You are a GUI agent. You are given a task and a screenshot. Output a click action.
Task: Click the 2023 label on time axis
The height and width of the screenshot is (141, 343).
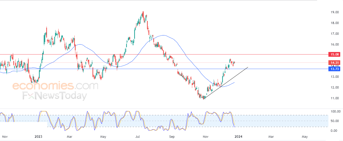point(38,137)
